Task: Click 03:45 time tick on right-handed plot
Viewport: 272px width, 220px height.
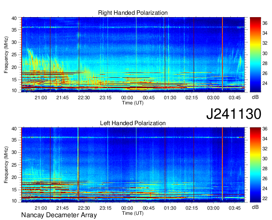Action: 234,98
